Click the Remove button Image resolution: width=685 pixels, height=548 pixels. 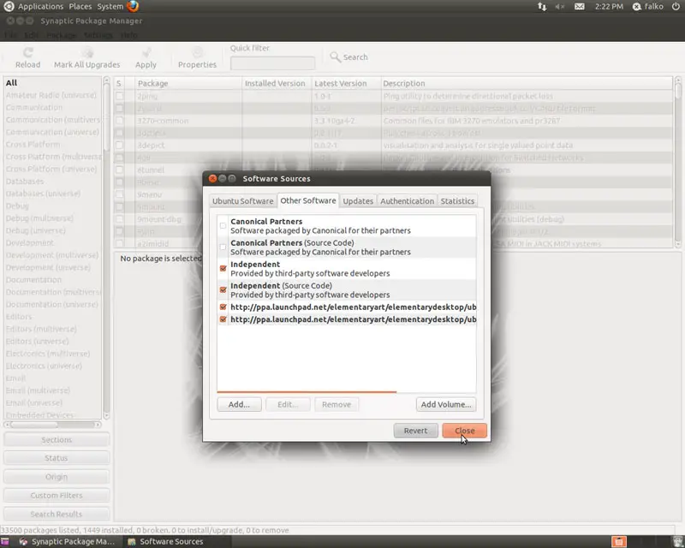pyautogui.click(x=337, y=405)
